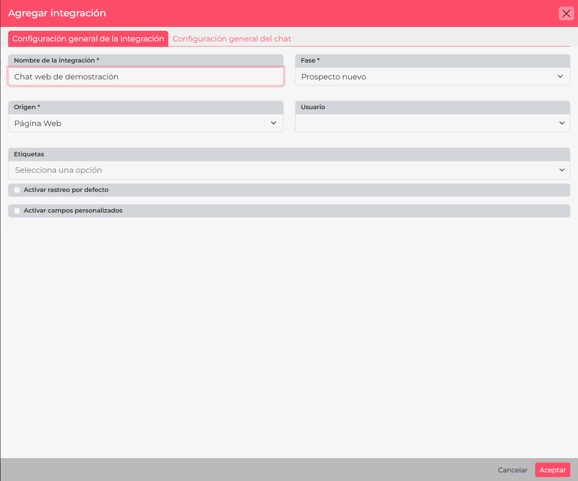
Task: Click the Agregar integración title text
Action: [57, 13]
